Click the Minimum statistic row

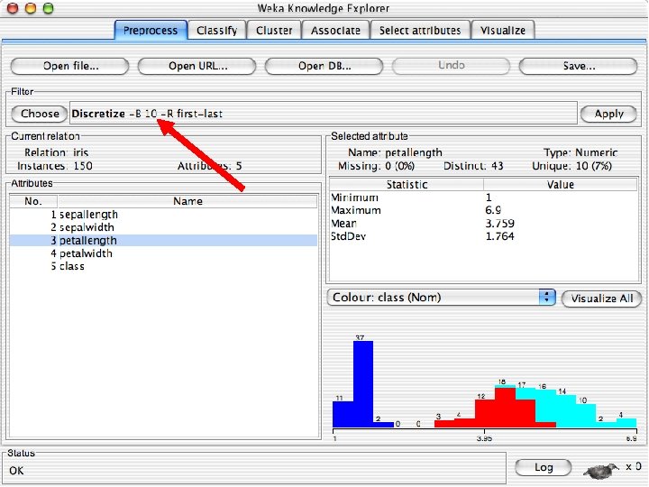click(483, 198)
